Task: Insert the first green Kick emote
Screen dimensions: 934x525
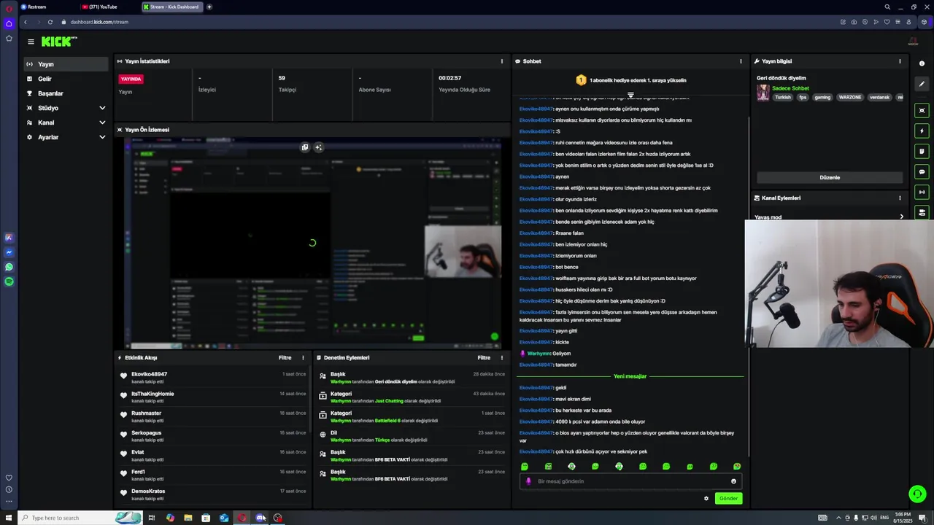Action: pos(525,467)
